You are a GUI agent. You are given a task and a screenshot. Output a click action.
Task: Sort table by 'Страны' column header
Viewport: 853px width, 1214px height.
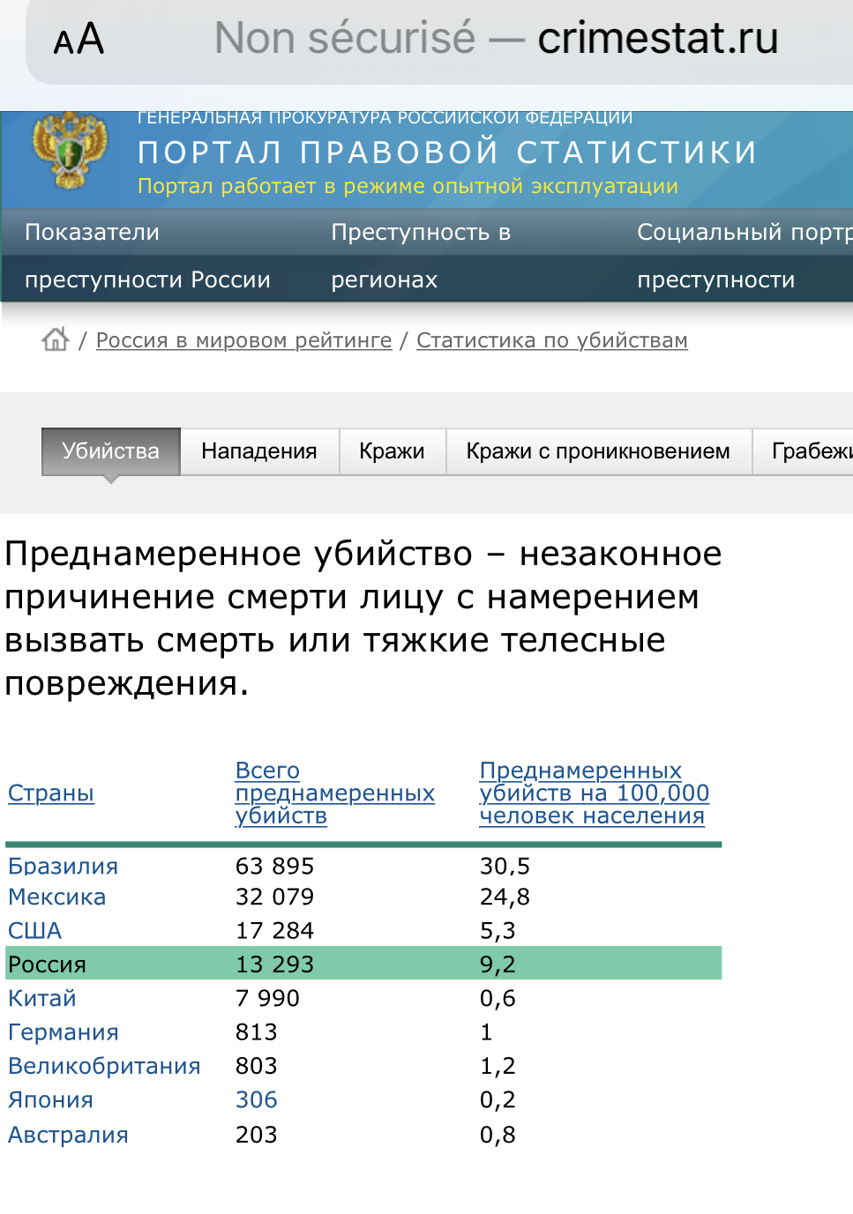coord(51,793)
